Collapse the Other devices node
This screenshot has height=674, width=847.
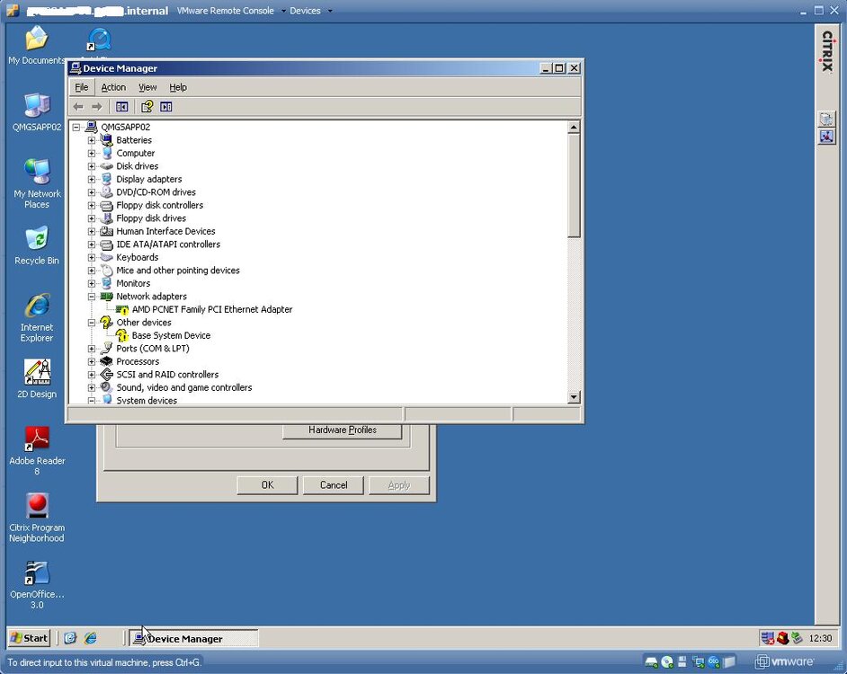tap(92, 323)
